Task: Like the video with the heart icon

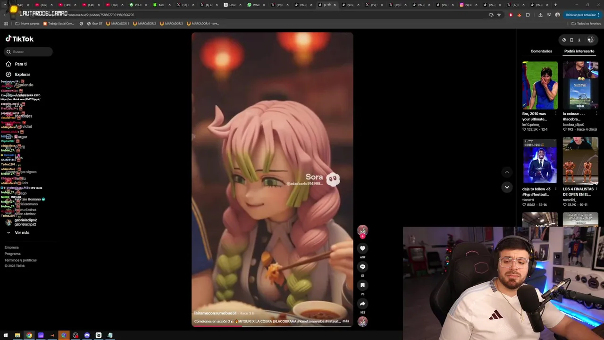Action: tap(362, 248)
